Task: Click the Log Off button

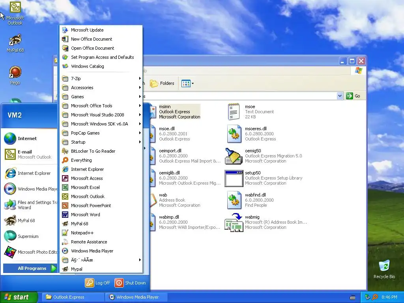Action: pyautogui.click(x=98, y=282)
